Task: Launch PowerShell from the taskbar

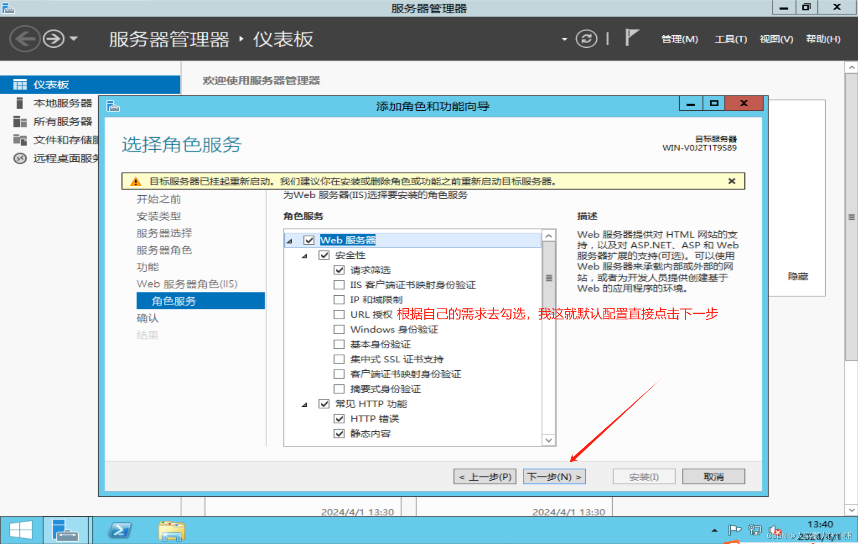Action: click(120, 530)
